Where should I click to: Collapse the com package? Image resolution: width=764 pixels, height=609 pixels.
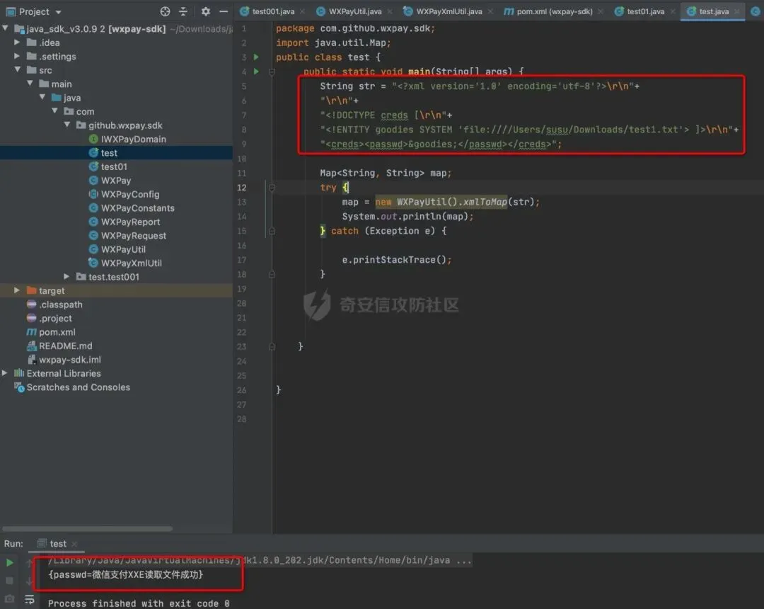pyautogui.click(x=54, y=111)
